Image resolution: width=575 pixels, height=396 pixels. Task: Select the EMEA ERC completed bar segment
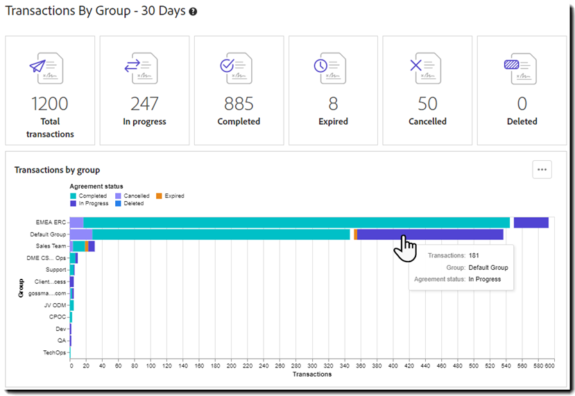[x=296, y=223]
